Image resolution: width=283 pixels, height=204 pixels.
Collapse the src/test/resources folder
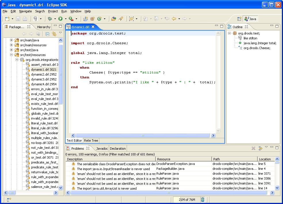pos(12,55)
